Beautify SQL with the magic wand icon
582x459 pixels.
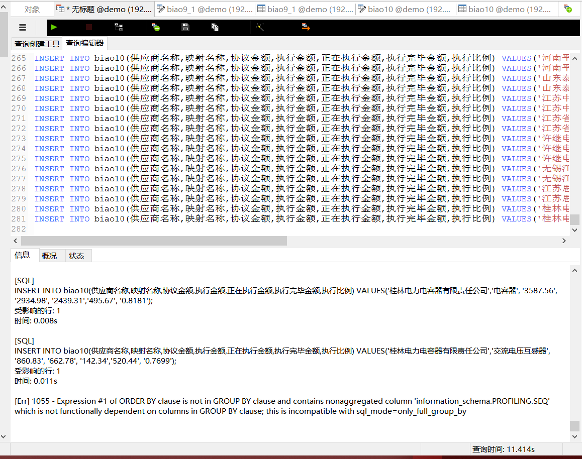click(260, 27)
